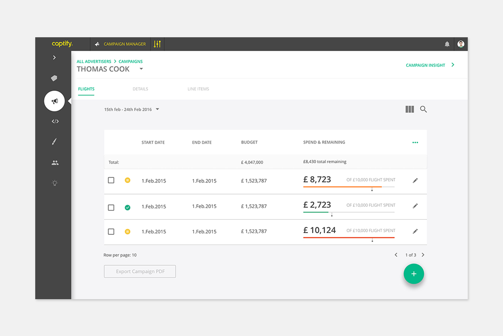This screenshot has width=503, height=336.
Task: Click the £ 10,124 spend amount
Action: click(x=319, y=230)
